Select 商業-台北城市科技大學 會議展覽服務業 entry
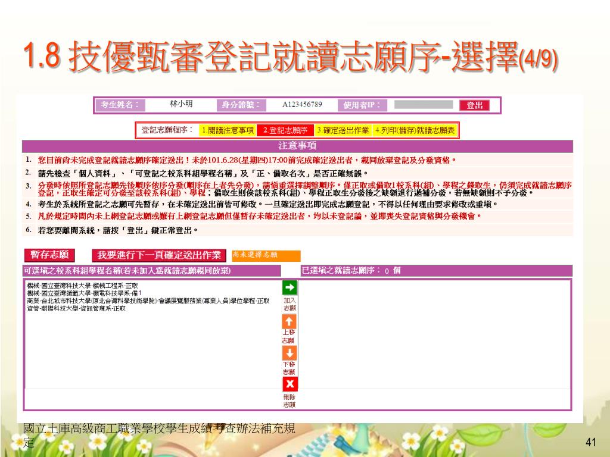This screenshot has height=457, width=610. tap(148, 301)
